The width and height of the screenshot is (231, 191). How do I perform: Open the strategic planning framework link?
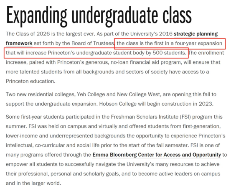195,34
